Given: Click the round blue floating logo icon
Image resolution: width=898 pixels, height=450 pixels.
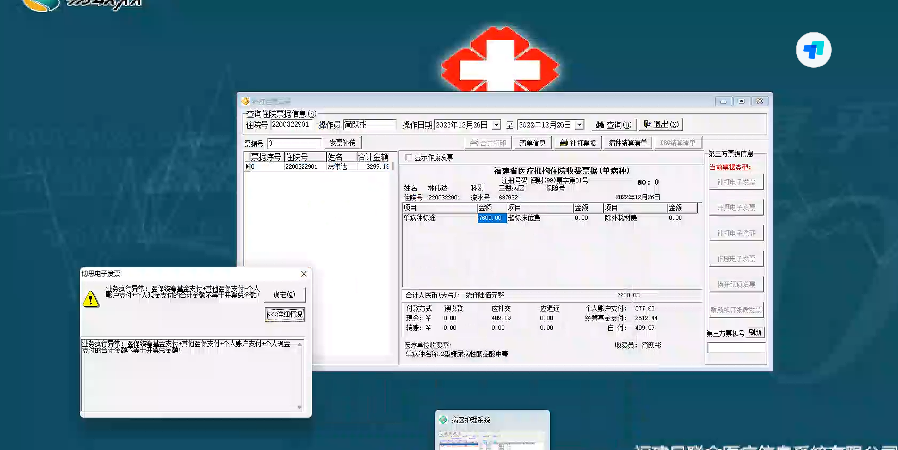Looking at the screenshot, I should point(813,50).
